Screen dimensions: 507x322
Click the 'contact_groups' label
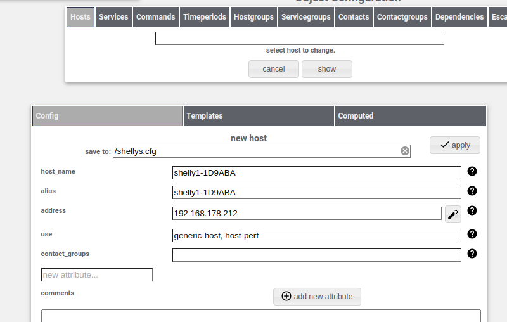[65, 254]
